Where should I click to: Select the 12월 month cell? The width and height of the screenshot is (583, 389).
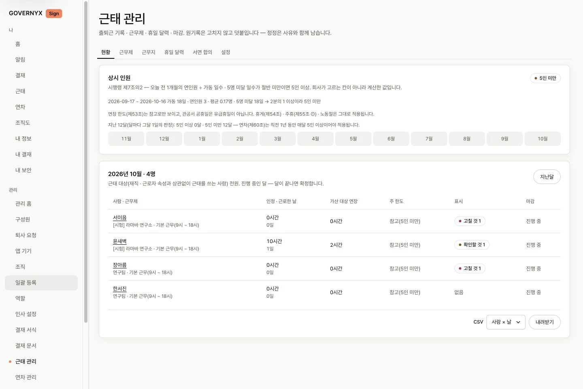coord(164,139)
